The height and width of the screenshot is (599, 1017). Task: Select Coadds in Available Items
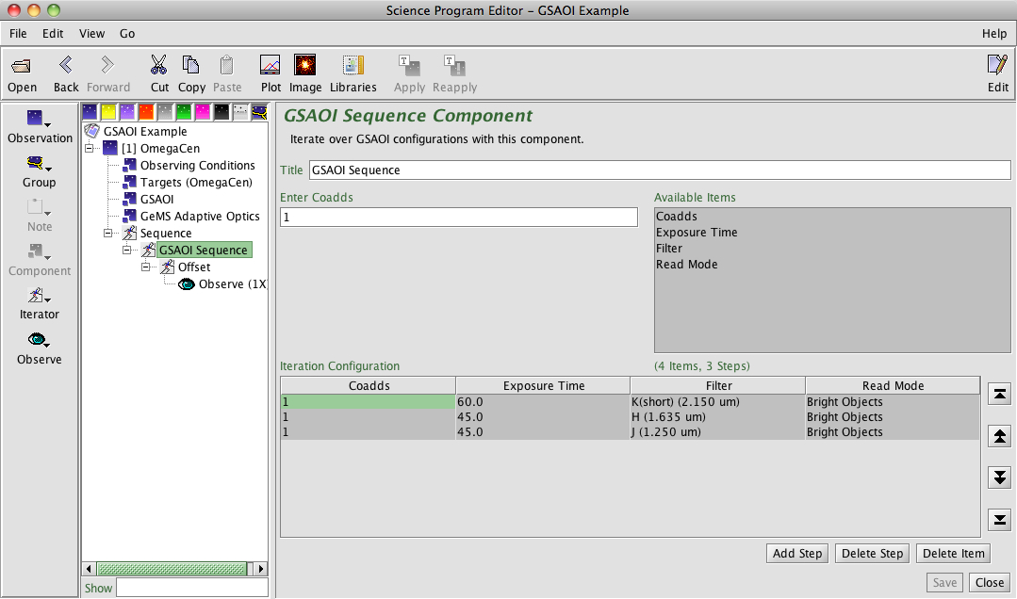click(x=676, y=216)
